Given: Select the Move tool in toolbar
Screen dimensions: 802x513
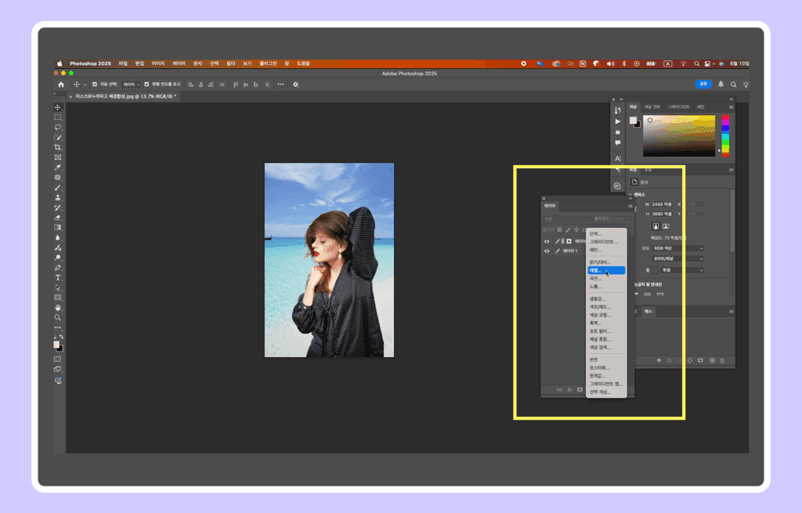Looking at the screenshot, I should click(x=58, y=107).
